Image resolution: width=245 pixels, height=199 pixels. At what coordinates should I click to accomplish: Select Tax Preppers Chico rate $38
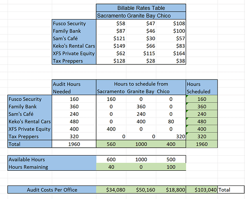pos(171,61)
